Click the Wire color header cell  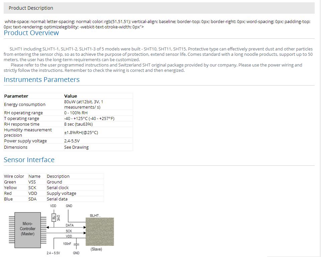[16, 176]
